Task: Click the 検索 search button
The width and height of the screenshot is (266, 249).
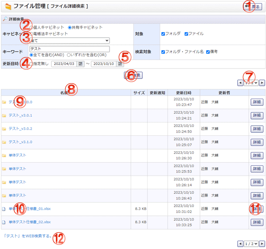Action: point(133,75)
